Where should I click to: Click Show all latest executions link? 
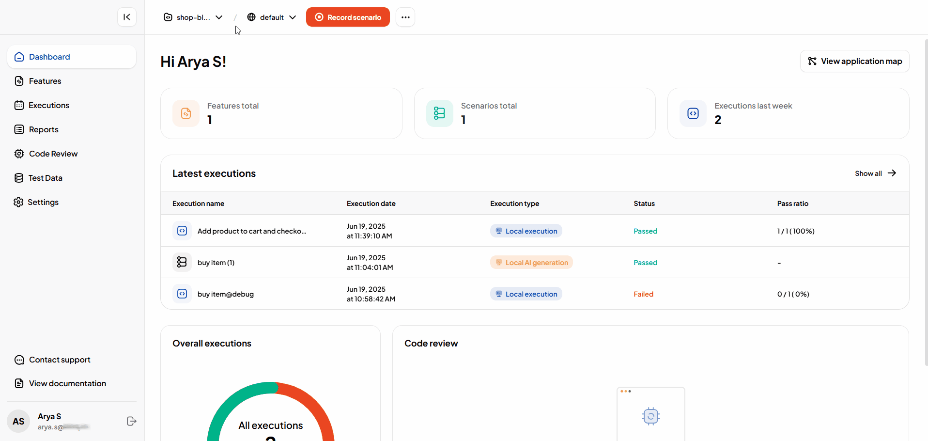(x=875, y=173)
